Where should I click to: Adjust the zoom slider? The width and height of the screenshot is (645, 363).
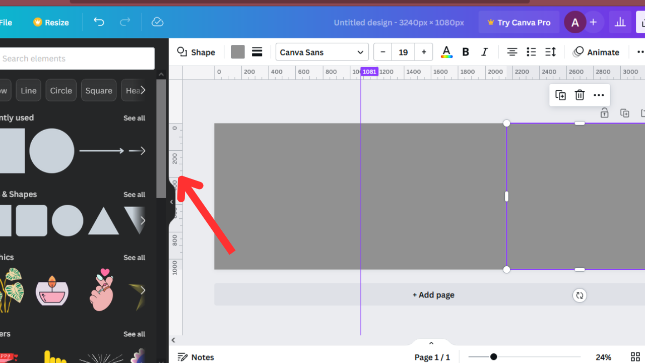click(493, 357)
